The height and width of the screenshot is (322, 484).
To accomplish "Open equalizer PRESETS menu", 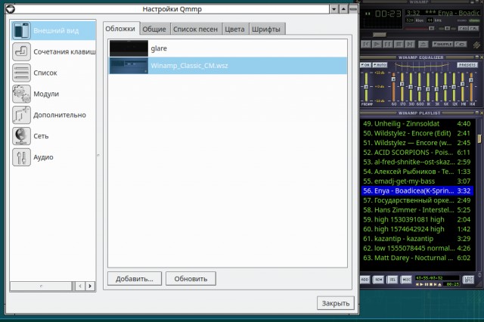I will (467, 65).
